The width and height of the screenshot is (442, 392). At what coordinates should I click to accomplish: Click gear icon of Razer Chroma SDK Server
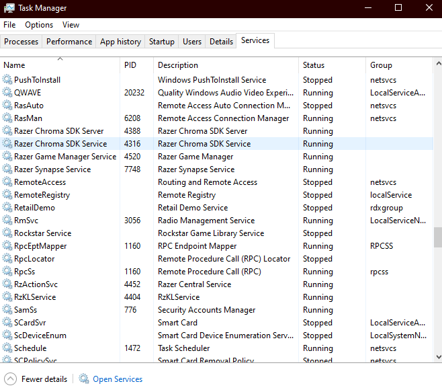[7, 130]
